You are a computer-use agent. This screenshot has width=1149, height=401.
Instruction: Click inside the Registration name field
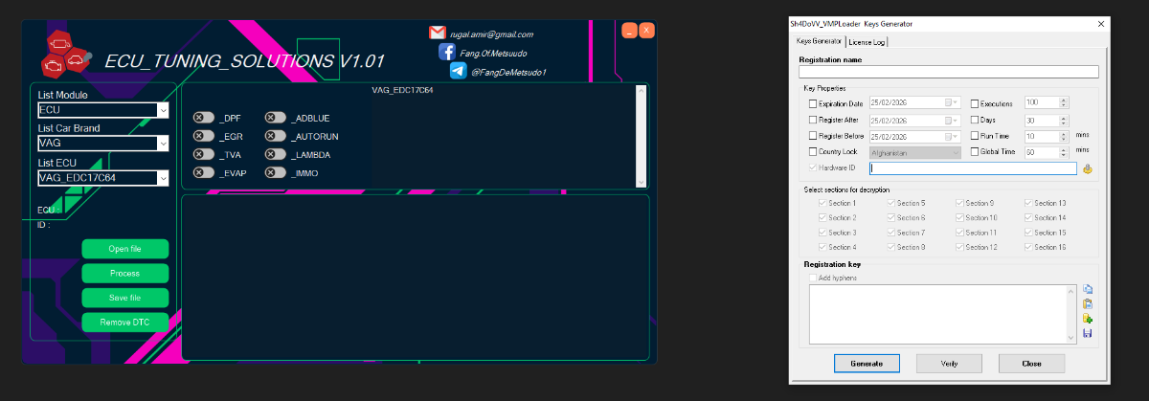948,72
